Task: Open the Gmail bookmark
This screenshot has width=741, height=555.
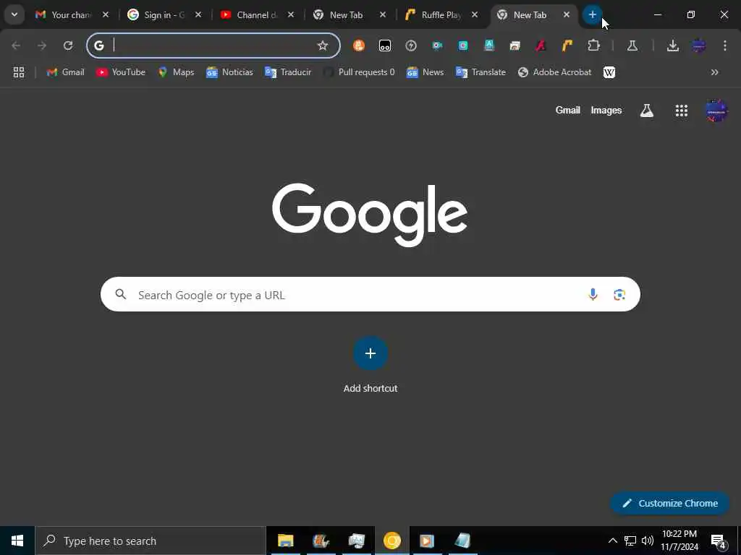Action: tap(66, 72)
